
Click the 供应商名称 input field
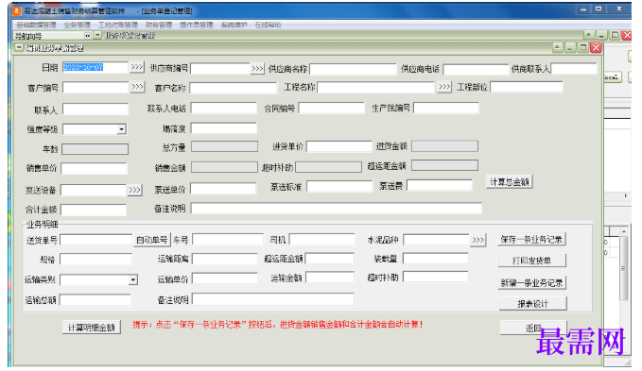point(353,69)
